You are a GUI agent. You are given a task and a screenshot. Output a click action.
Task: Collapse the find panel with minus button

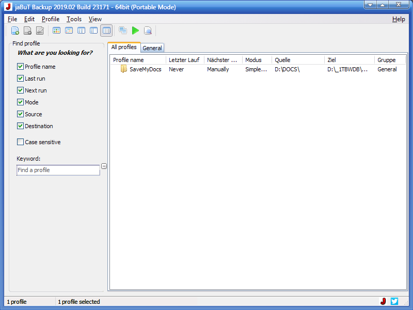tap(104, 166)
